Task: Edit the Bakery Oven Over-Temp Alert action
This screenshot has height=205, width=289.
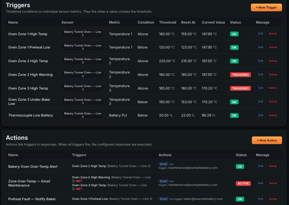Action: (260, 166)
